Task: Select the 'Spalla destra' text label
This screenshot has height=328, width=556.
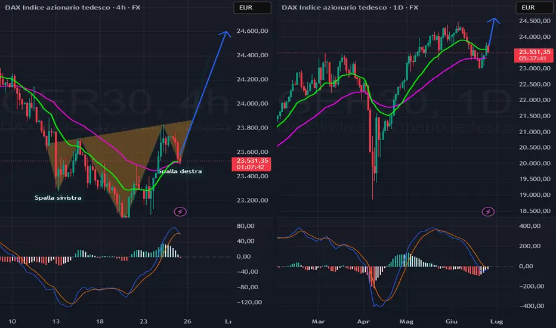Action: pyautogui.click(x=180, y=171)
